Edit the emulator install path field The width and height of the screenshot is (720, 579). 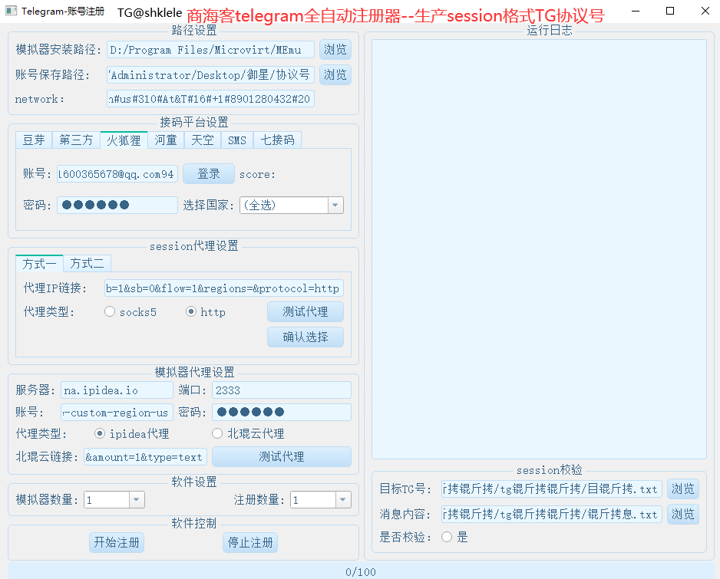click(210, 50)
